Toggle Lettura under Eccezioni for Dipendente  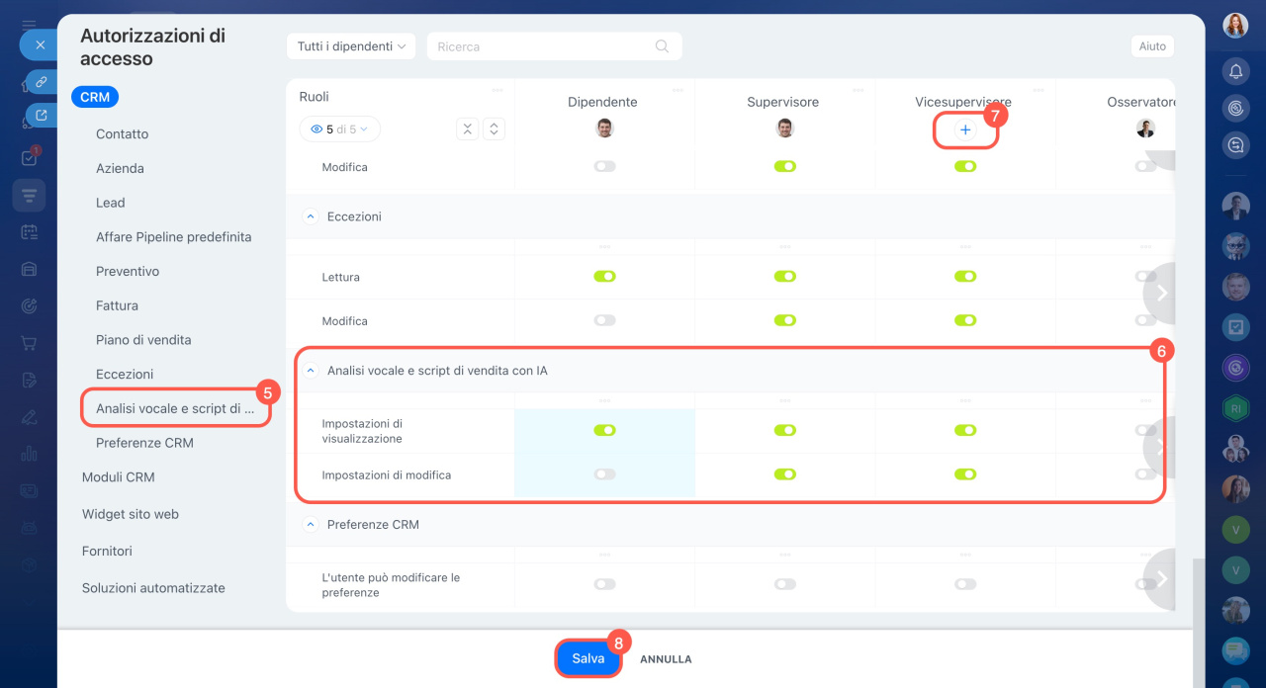604,277
